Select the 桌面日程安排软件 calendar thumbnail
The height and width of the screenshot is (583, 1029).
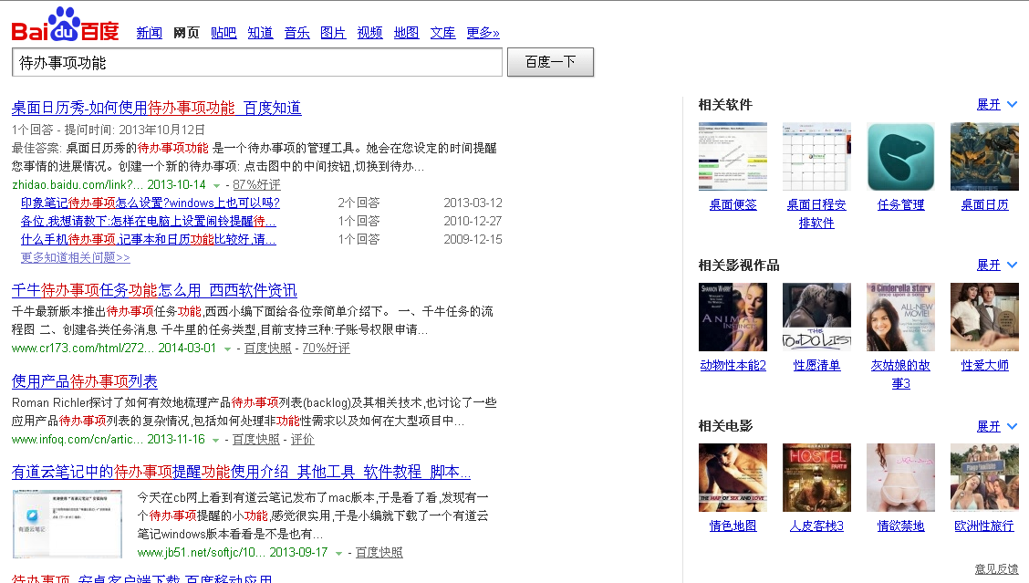pos(816,157)
